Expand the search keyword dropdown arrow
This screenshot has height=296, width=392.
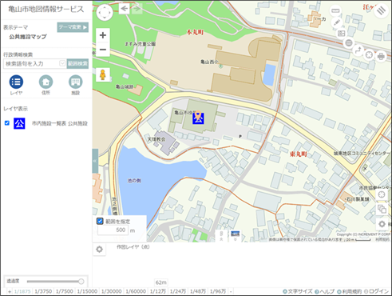62,63
